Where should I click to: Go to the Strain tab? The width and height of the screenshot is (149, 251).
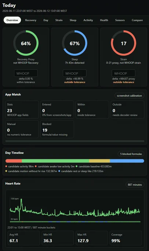point(59,20)
